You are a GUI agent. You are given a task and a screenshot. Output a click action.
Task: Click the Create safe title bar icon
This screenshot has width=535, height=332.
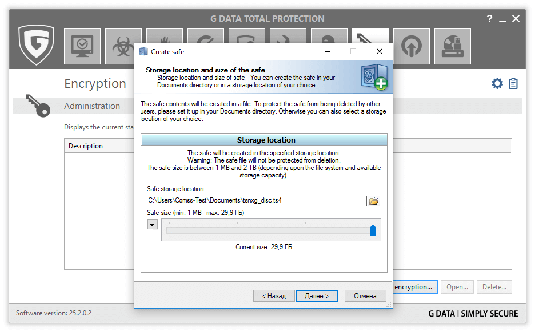pyautogui.click(x=143, y=52)
